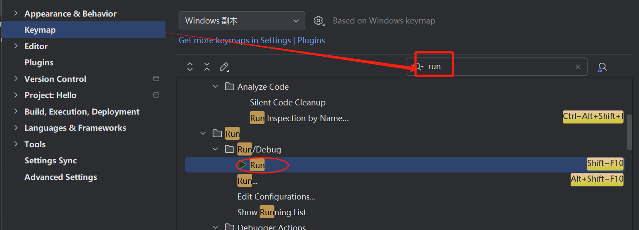Expand Languages & Frameworks section
Viewport: 639px width, 230px height.
coord(16,128)
